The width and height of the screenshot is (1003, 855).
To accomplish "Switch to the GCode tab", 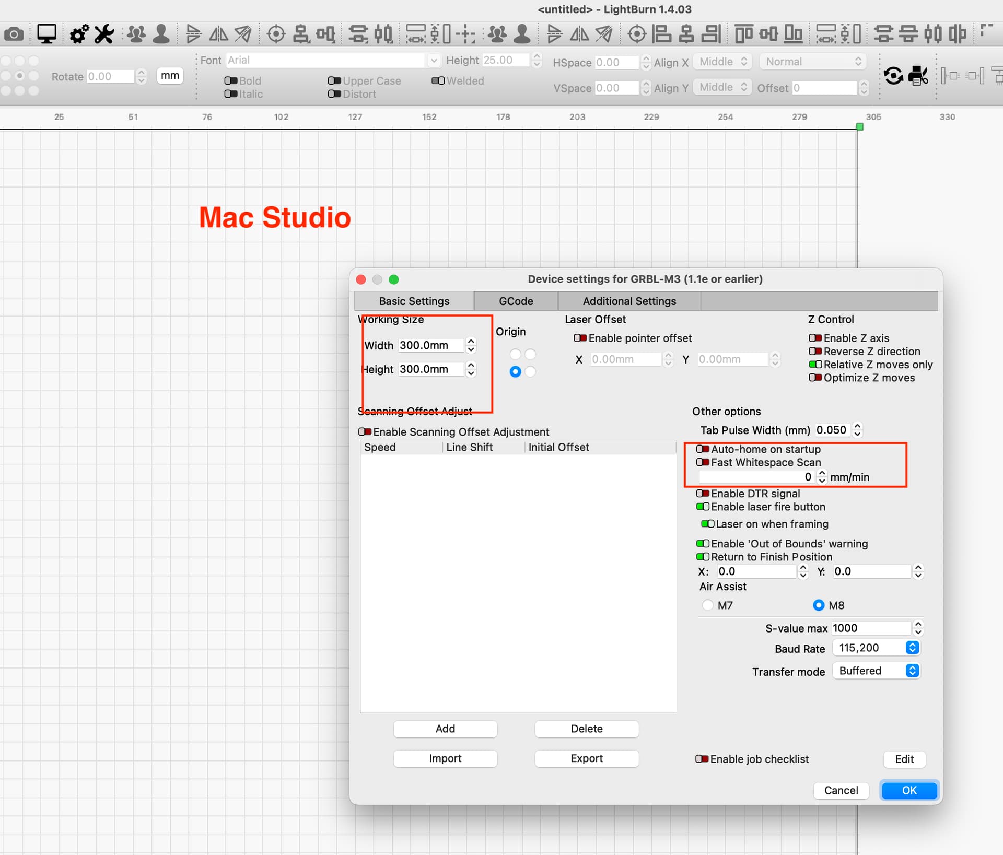I will tap(516, 301).
